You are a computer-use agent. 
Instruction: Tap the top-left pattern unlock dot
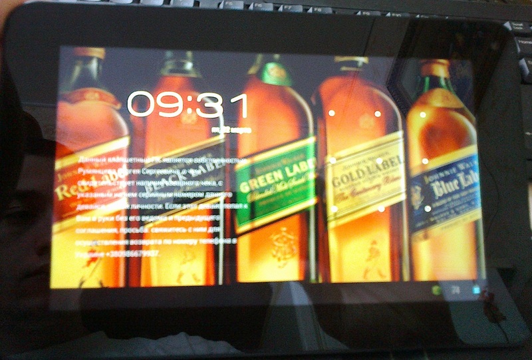[x=331, y=113]
